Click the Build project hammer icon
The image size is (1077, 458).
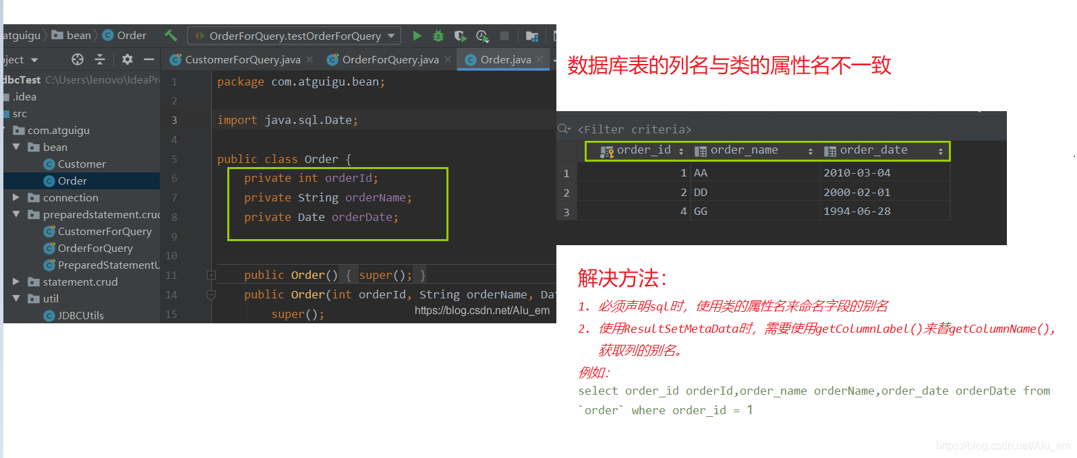pyautogui.click(x=171, y=36)
